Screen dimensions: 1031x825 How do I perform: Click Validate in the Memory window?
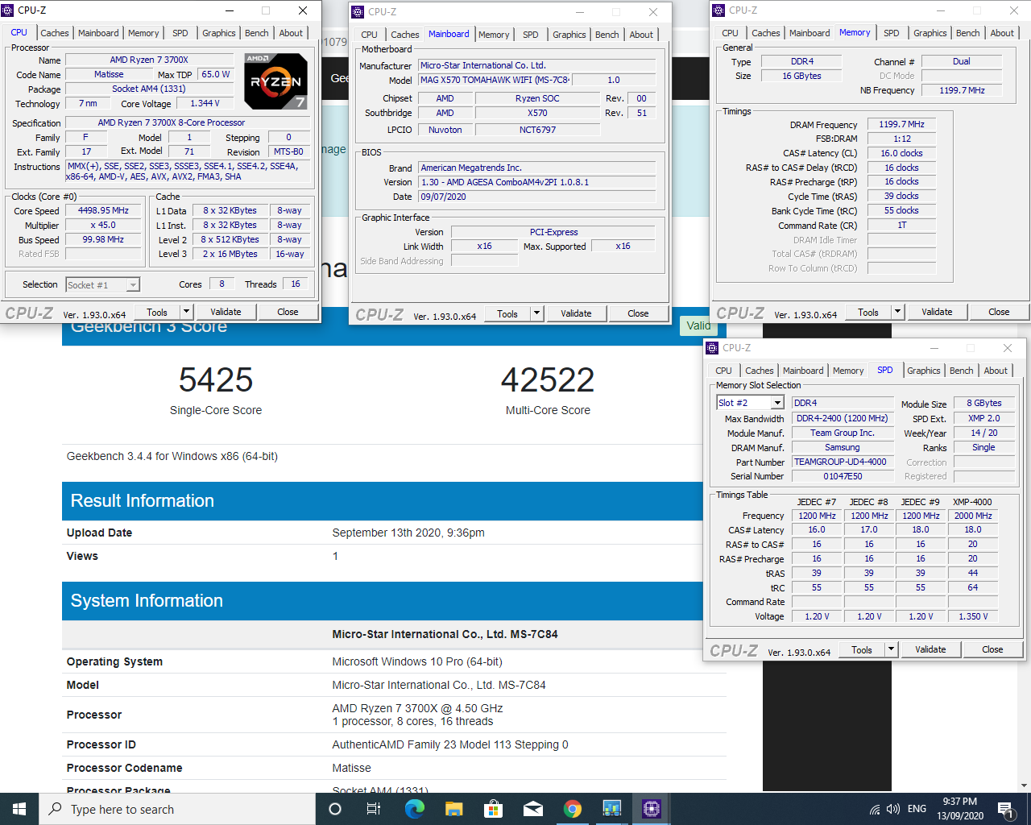click(x=937, y=312)
